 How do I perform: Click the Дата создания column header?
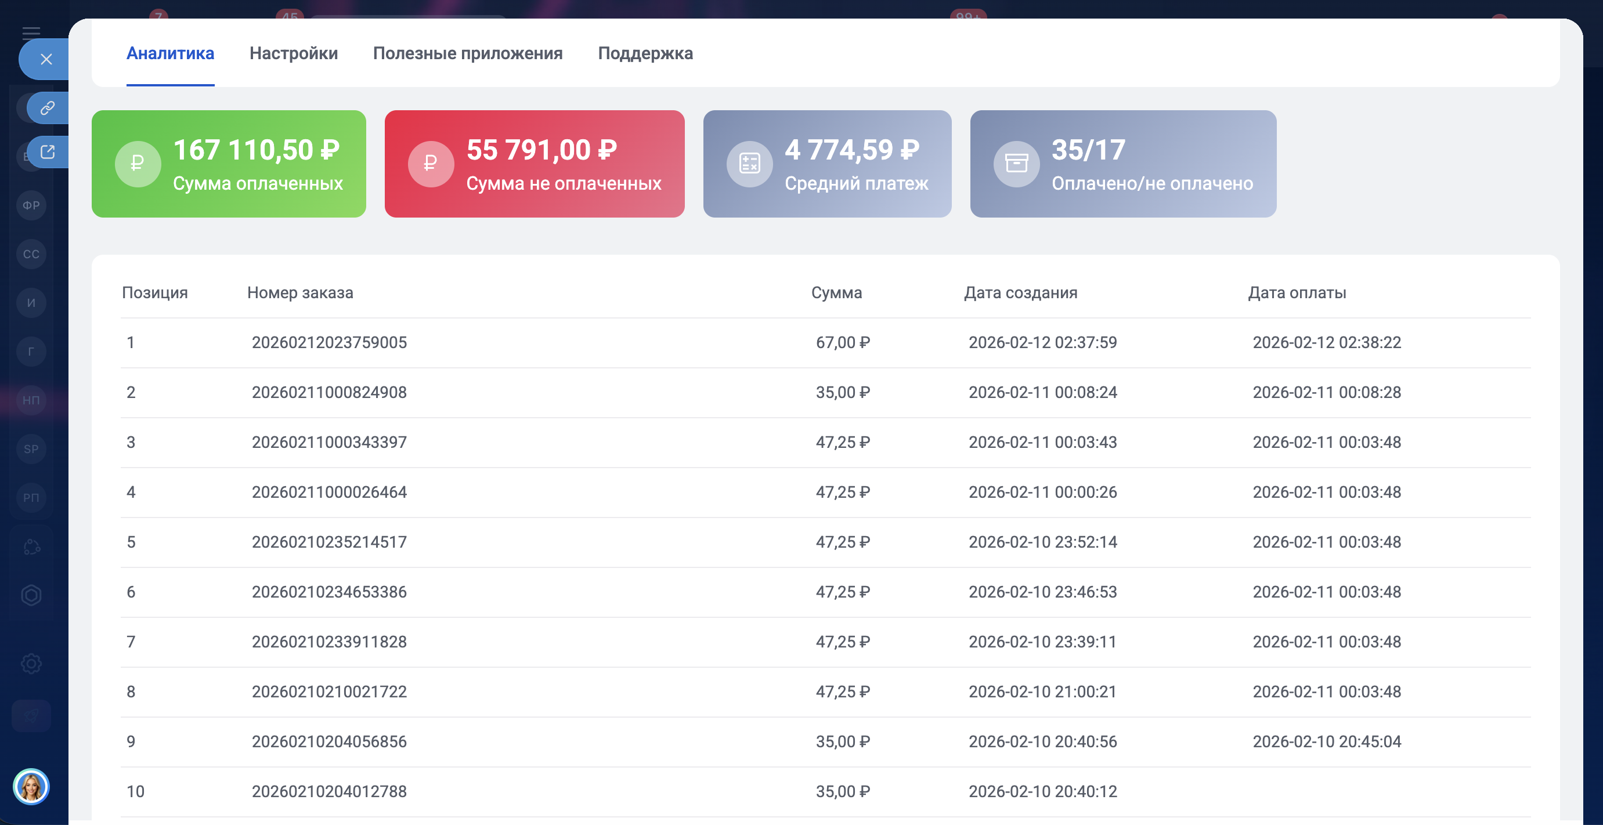pos(1020,292)
